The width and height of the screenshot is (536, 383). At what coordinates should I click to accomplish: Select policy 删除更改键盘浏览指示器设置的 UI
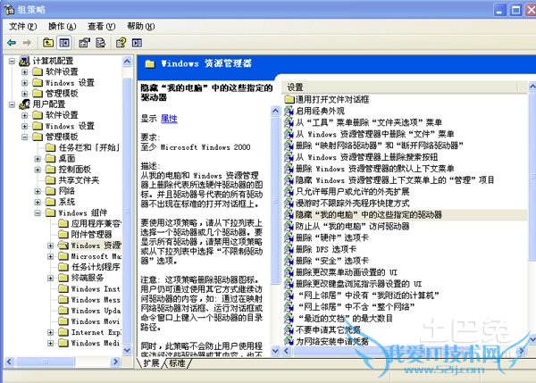[x=358, y=284]
